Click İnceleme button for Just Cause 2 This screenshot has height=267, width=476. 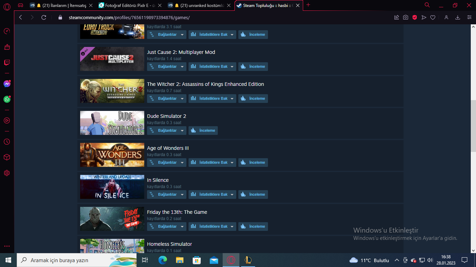pos(253,66)
